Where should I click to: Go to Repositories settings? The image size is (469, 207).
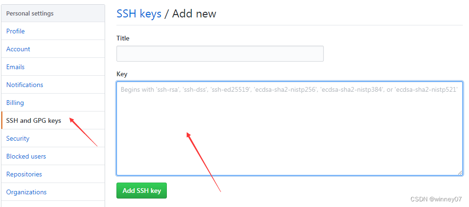(x=24, y=174)
